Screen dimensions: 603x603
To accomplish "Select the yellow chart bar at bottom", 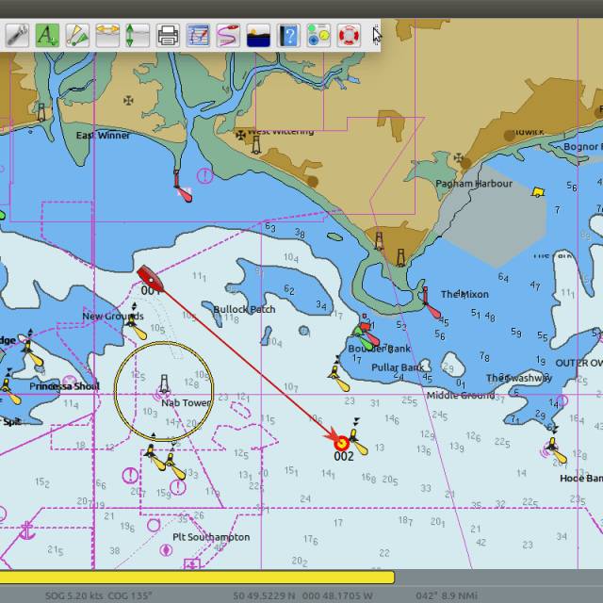I will click(198, 577).
